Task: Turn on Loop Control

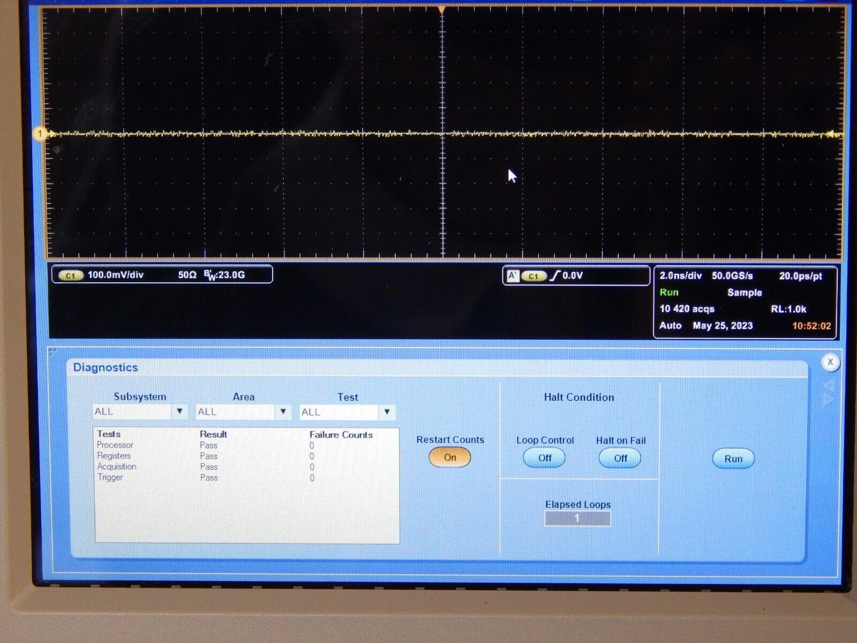Action: pos(543,457)
